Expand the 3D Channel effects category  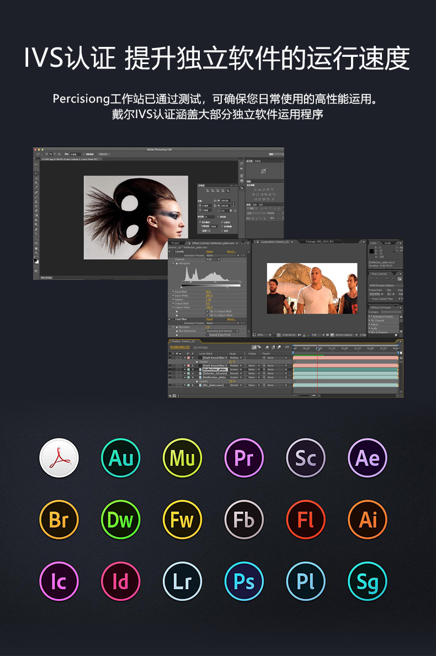[x=369, y=321]
